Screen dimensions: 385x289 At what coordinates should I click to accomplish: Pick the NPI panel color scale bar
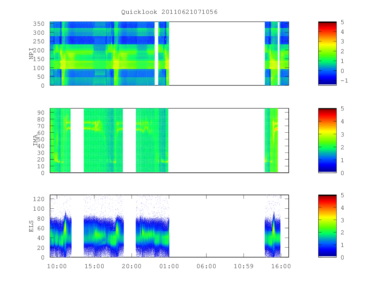[x=327, y=54]
